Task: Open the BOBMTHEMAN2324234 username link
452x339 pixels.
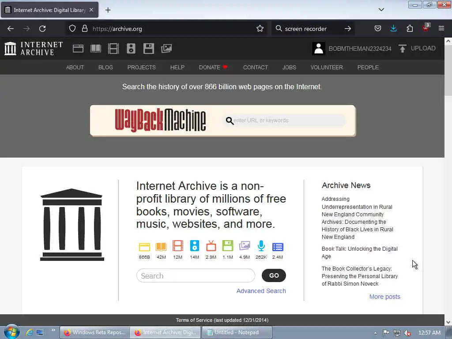Action: pos(360,49)
